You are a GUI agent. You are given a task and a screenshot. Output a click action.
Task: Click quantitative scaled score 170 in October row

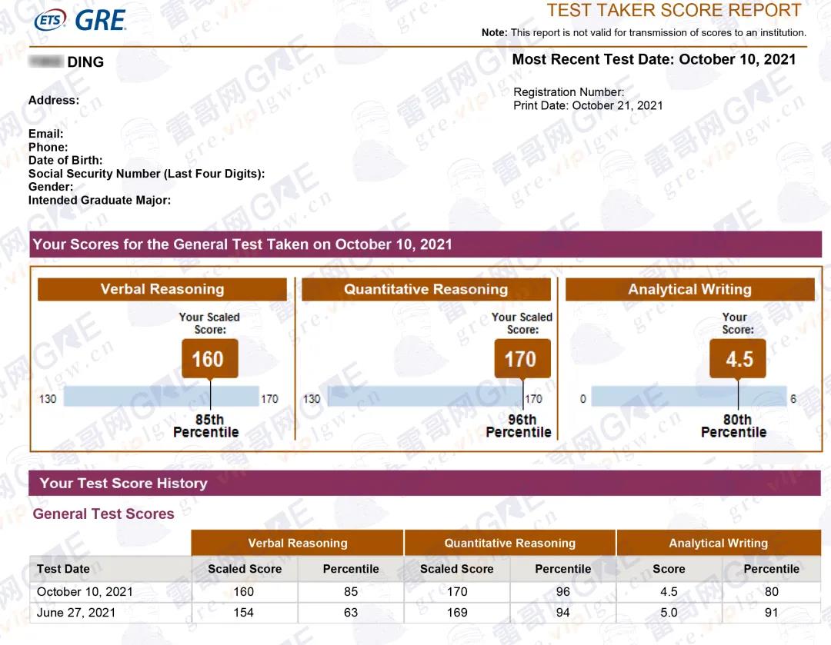coord(457,591)
